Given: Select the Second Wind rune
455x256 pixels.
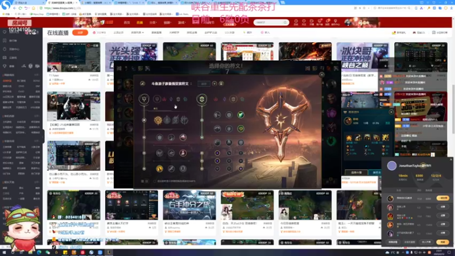Looking at the screenshot, I should (x=229, y=129).
